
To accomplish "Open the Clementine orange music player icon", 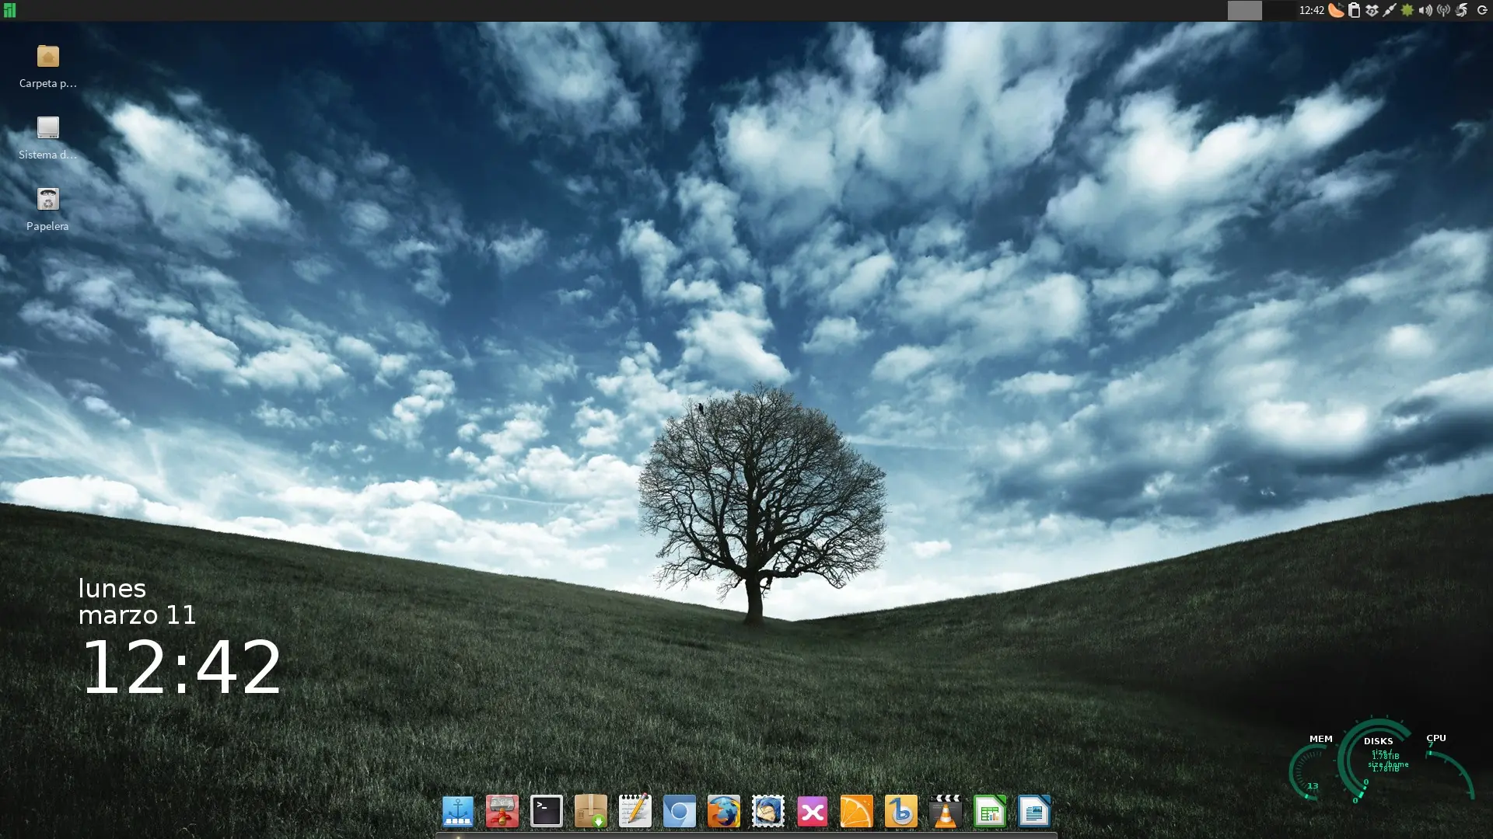I will click(856, 812).
